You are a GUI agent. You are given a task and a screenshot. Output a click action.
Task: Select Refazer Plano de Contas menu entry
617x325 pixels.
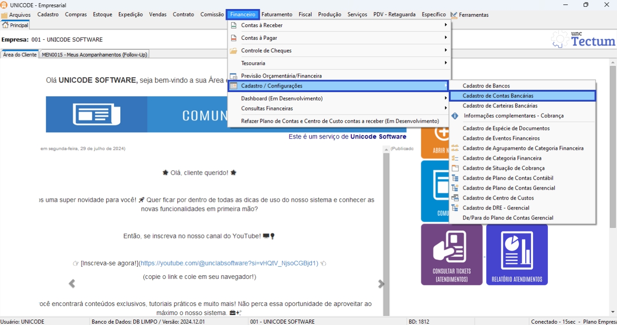pyautogui.click(x=339, y=121)
